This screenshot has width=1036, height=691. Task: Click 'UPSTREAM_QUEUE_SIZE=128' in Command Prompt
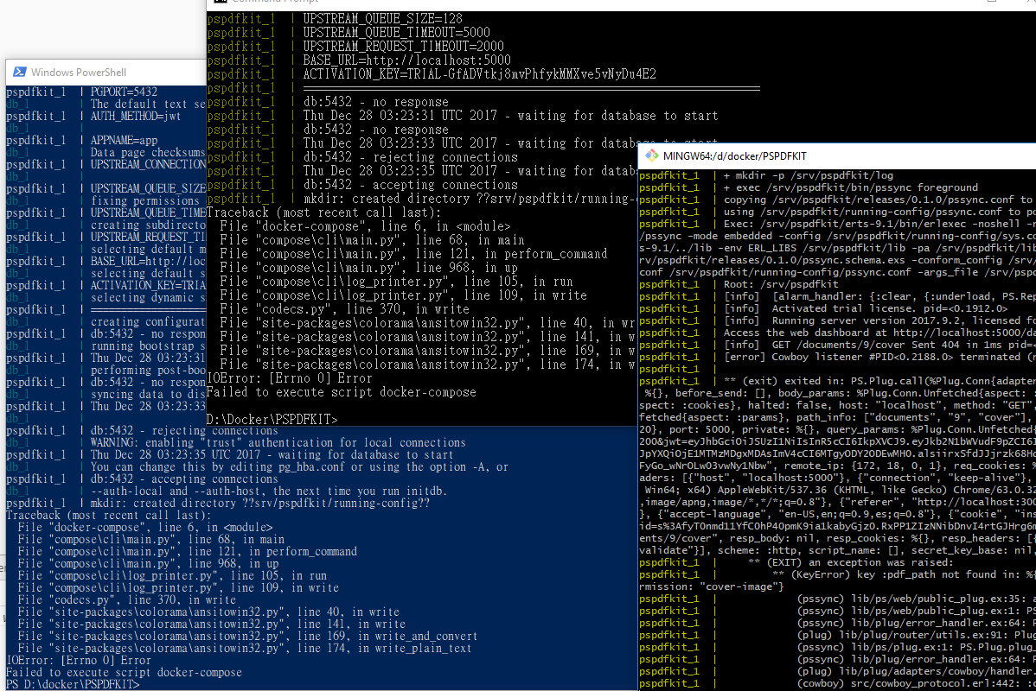click(382, 19)
